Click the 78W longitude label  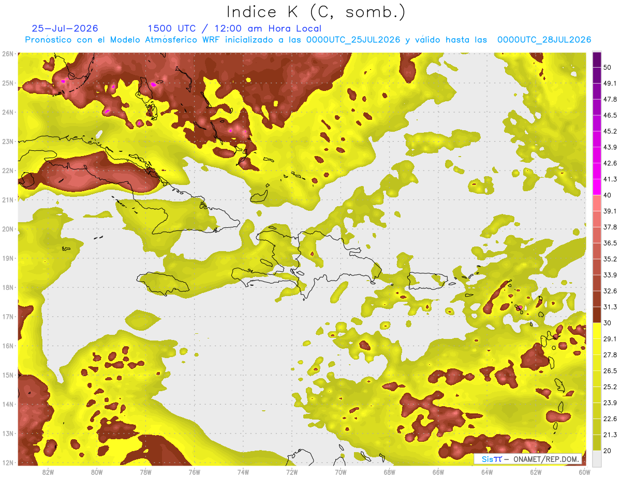coord(145,472)
